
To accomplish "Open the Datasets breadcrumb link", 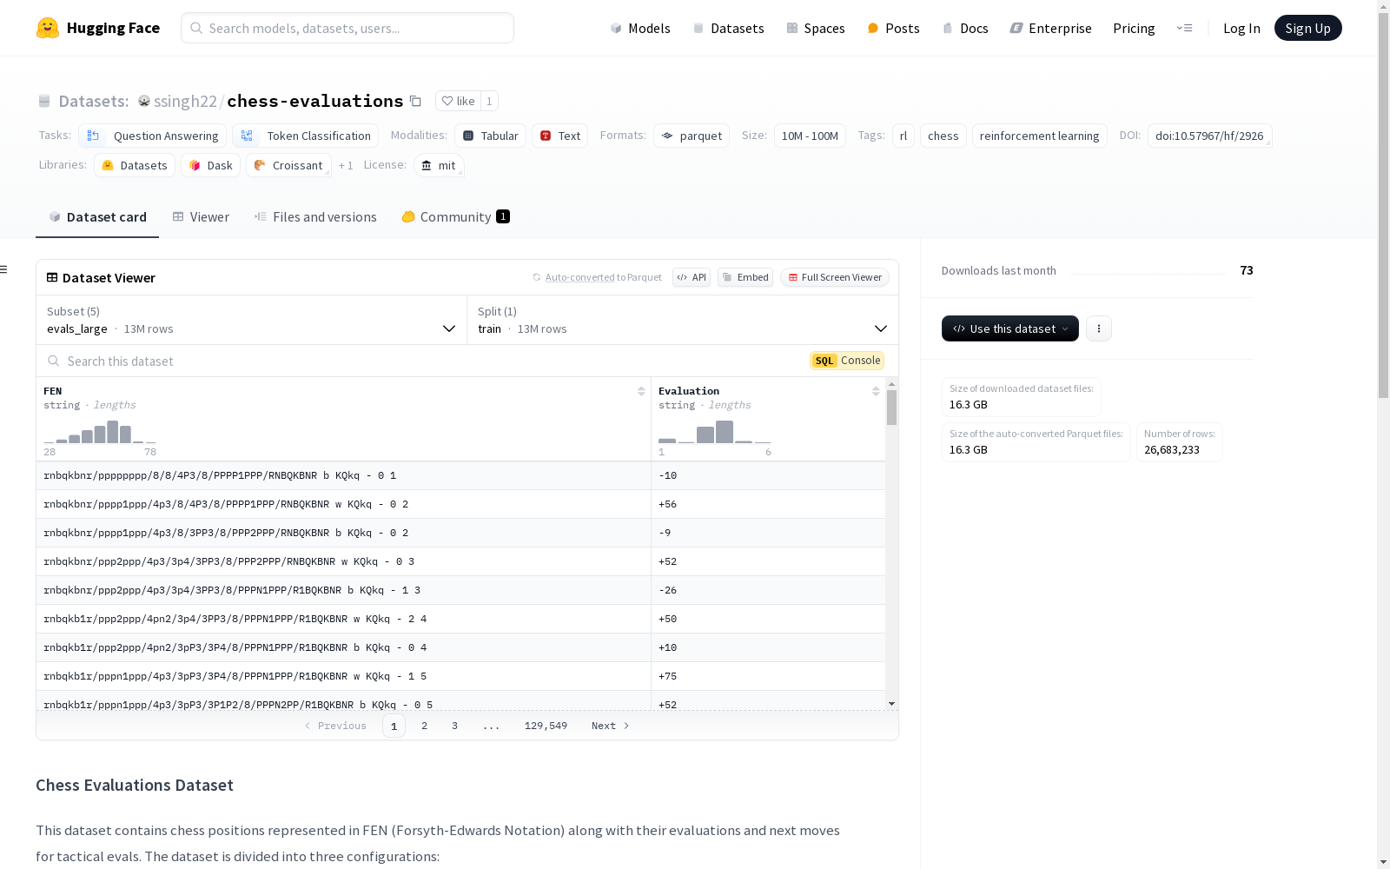I will 93,101.
